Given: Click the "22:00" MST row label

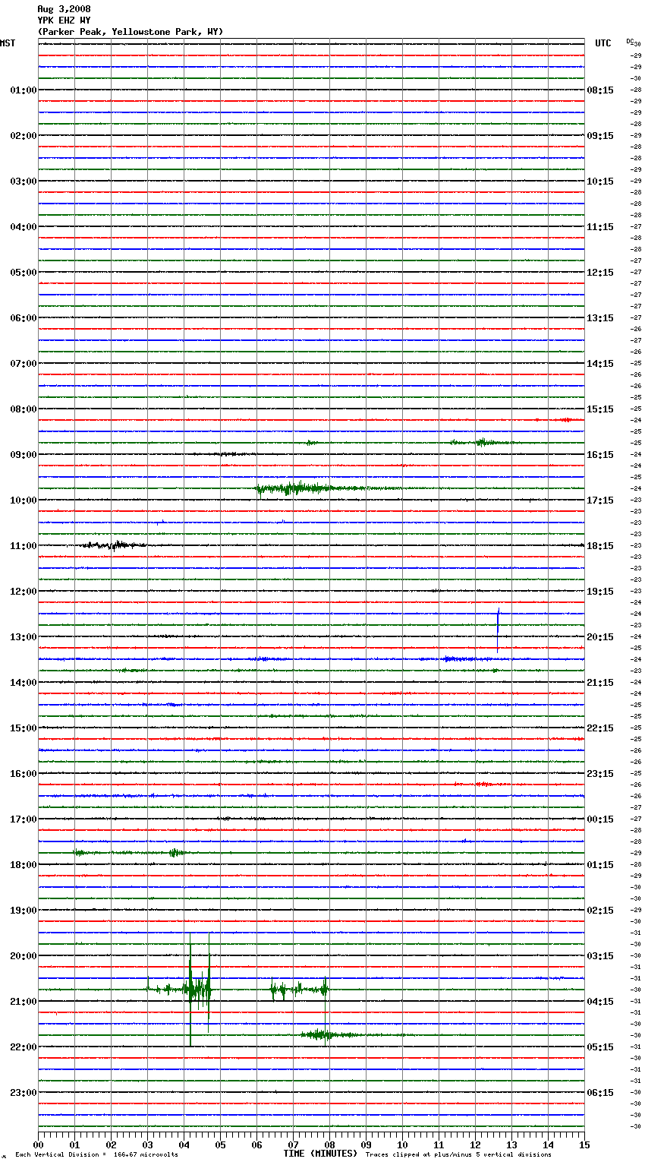Looking at the screenshot, I should click(24, 1047).
